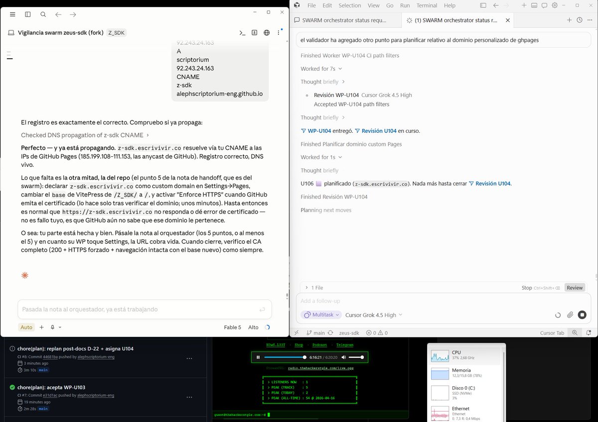
Task: Switch to the first 'SWARM orchestrator status requ...' tab
Action: coord(345,20)
